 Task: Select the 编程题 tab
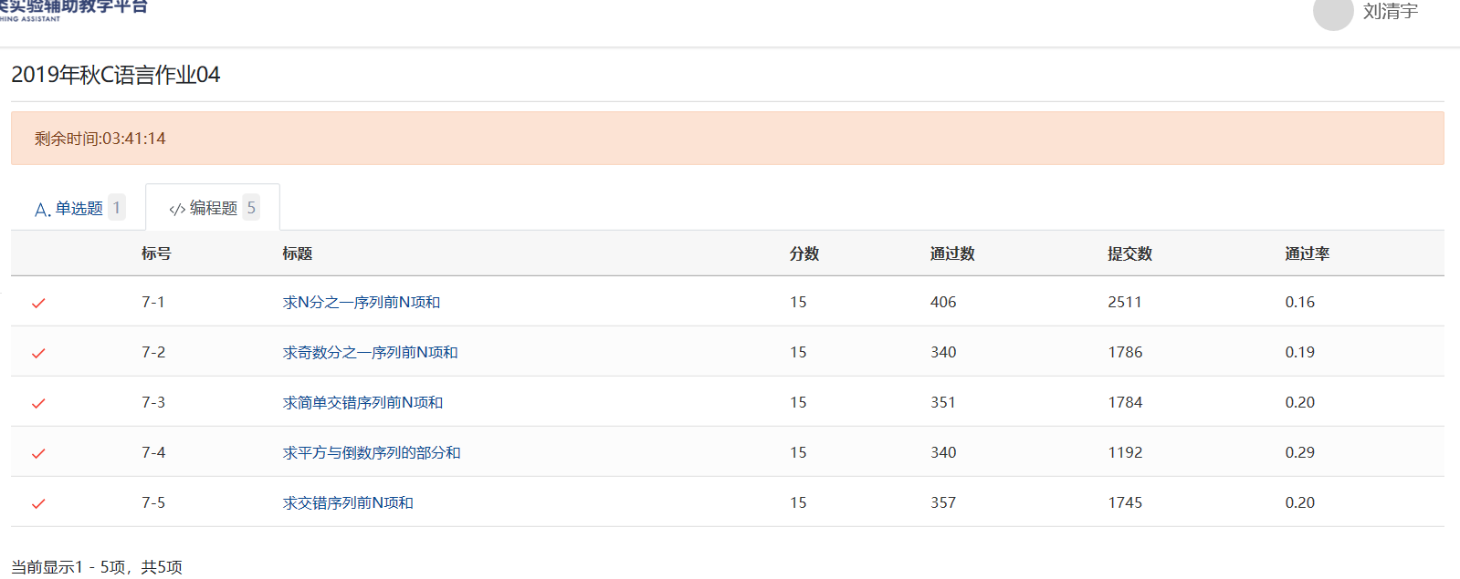coord(213,208)
